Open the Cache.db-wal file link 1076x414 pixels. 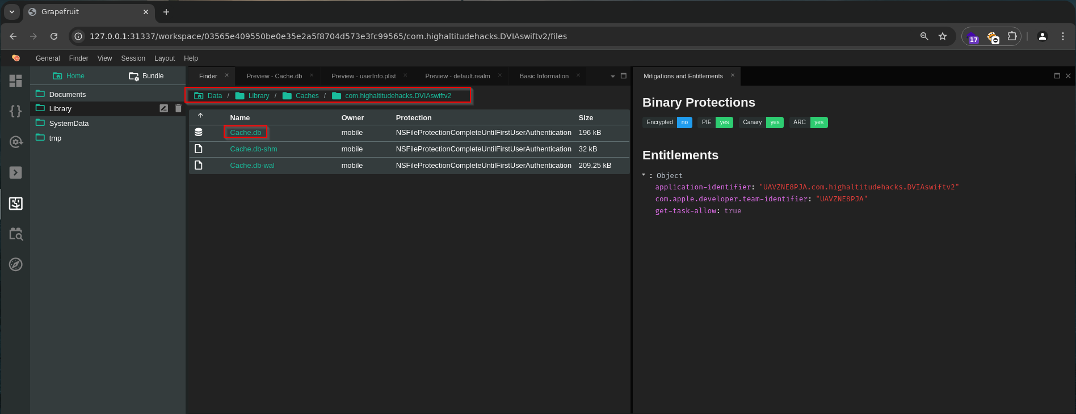252,166
